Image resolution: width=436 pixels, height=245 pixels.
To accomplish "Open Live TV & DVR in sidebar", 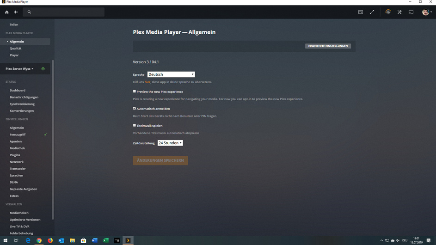I will tap(19, 227).
